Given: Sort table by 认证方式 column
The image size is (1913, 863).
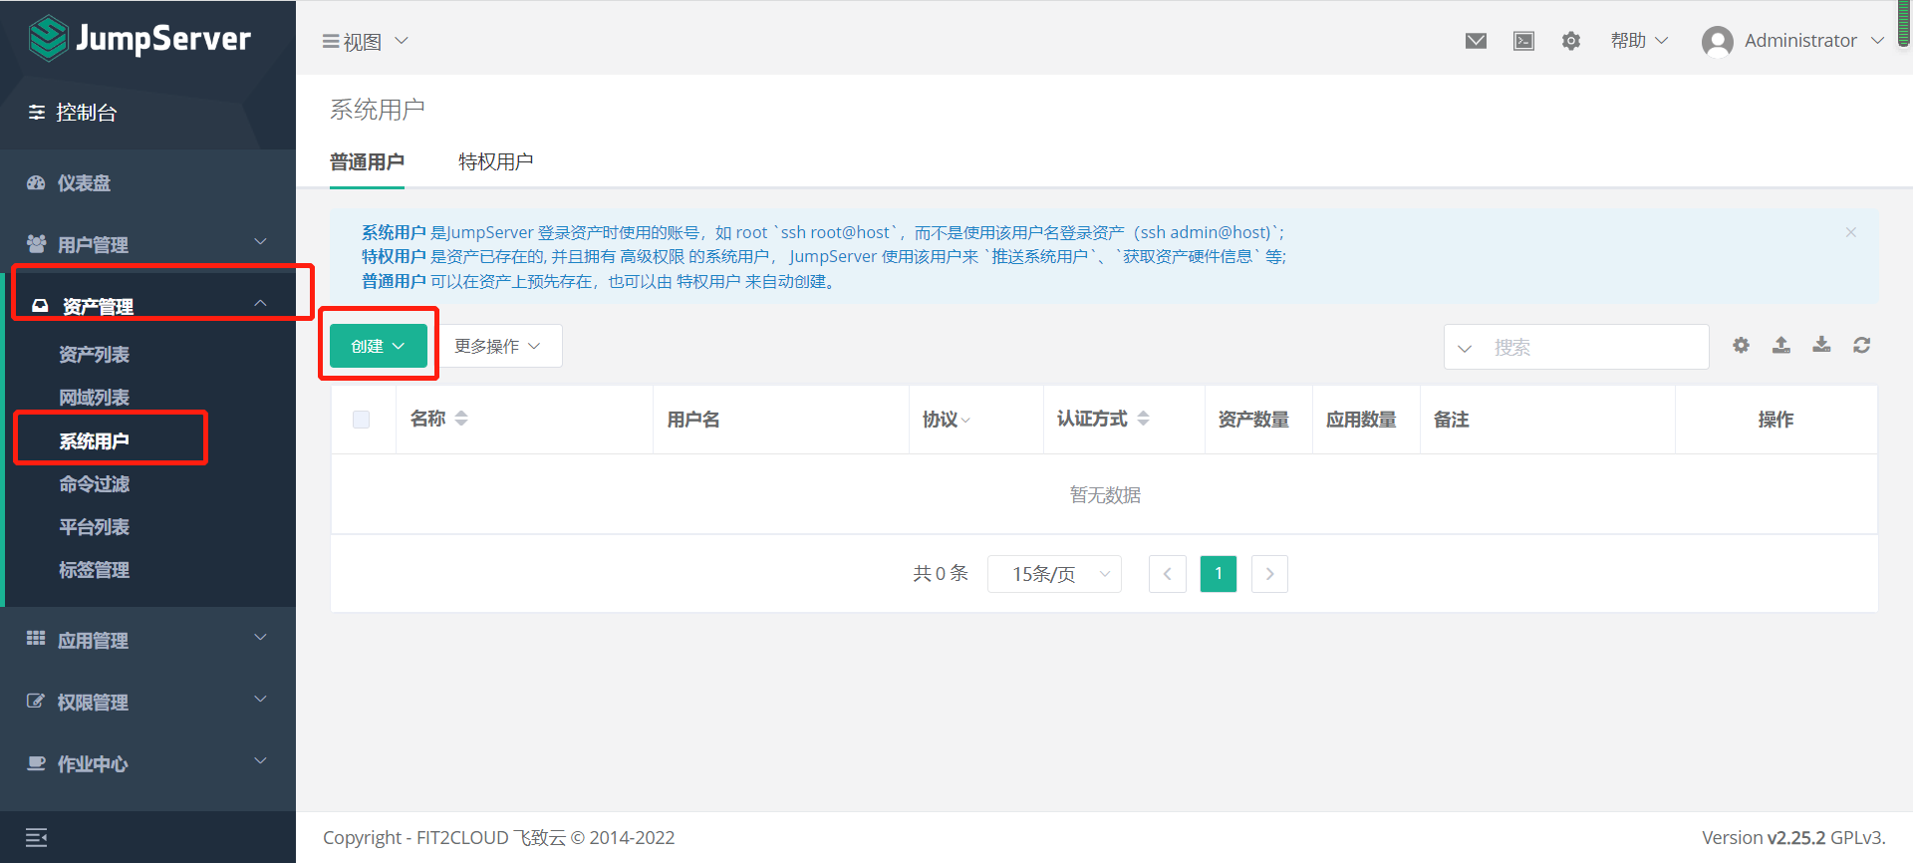Looking at the screenshot, I should pos(1143,420).
